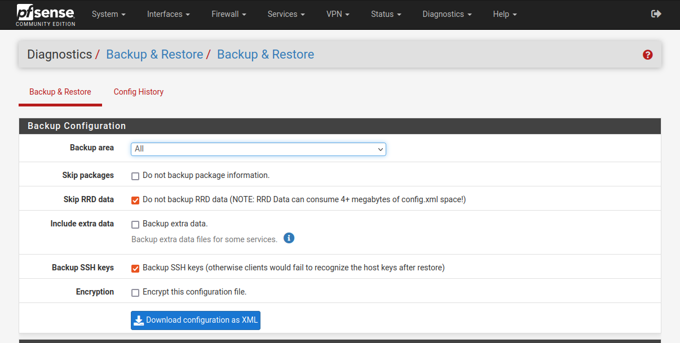Open the VPN menu
The image size is (680, 343).
coord(338,14)
